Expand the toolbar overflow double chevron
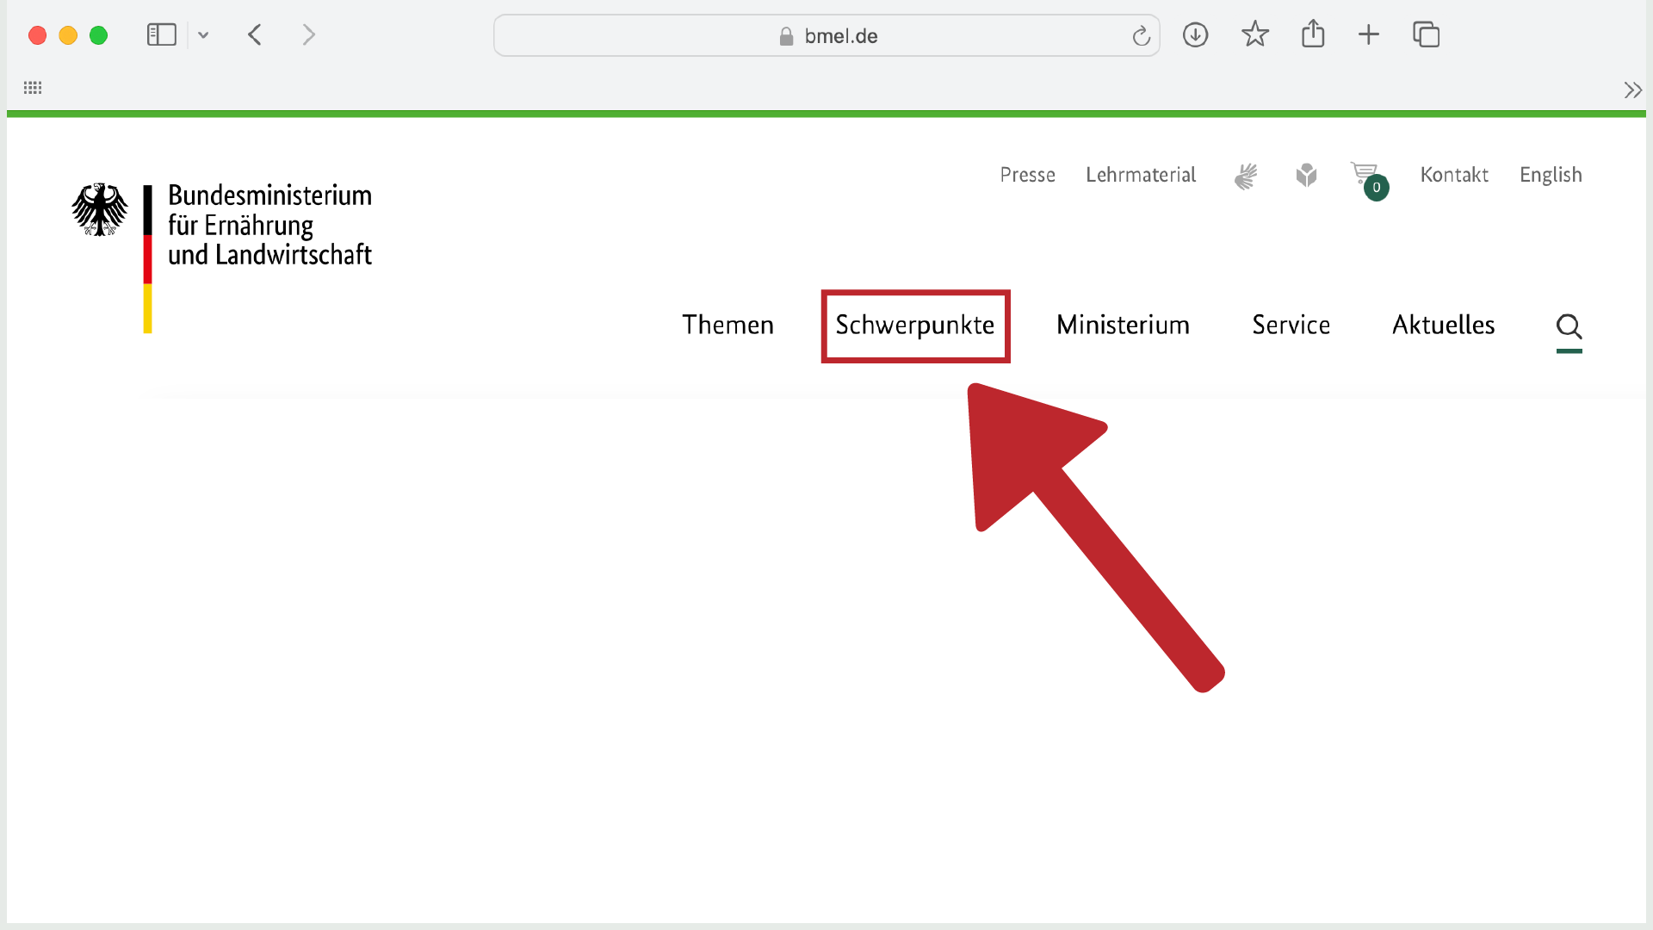The height and width of the screenshot is (930, 1653). pyautogui.click(x=1632, y=90)
